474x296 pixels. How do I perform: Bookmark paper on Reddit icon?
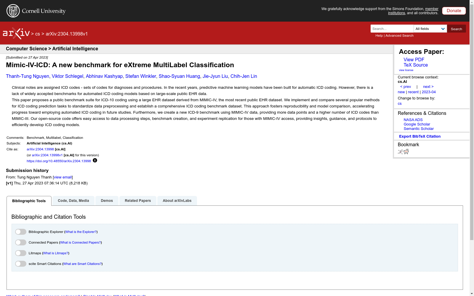(406, 152)
